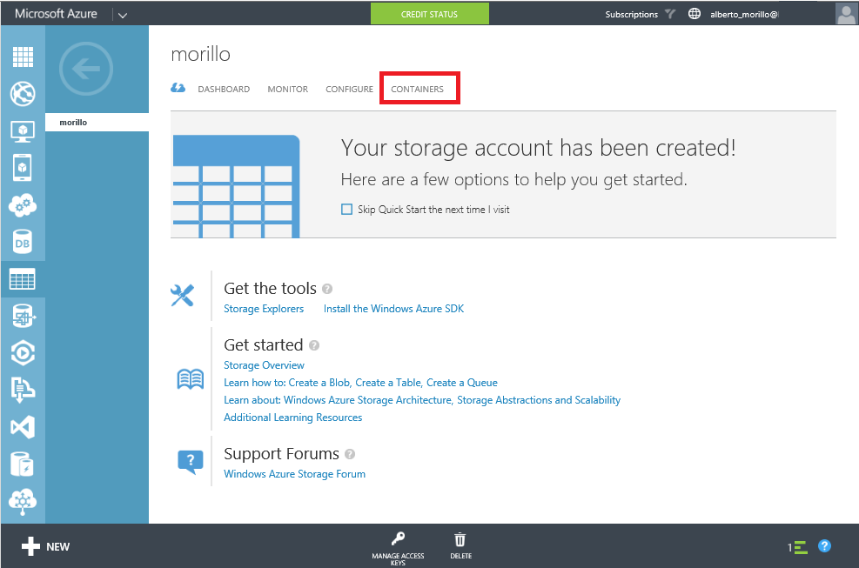Open Cache cylinder icon in sidebar
Screen dimensions: 859x568
(x=23, y=464)
